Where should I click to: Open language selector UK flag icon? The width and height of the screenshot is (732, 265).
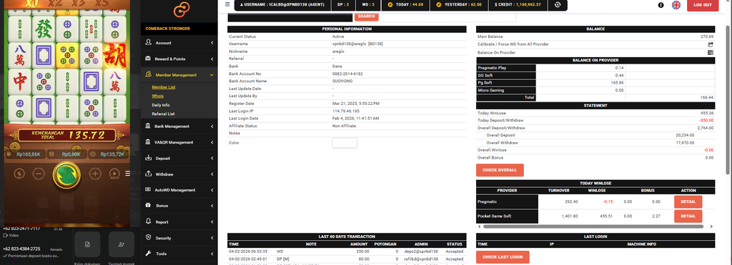point(676,5)
